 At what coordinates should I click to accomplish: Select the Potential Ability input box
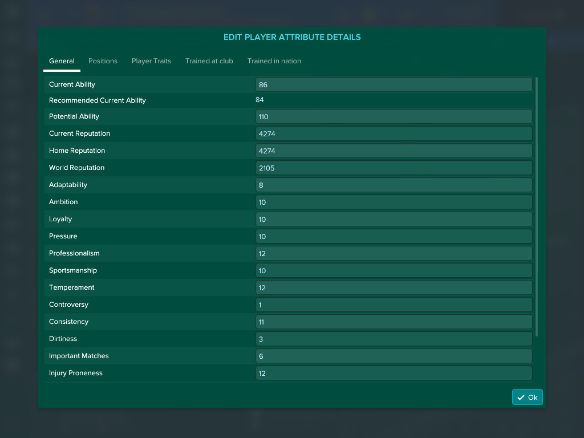click(x=394, y=116)
